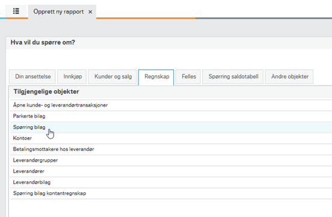Open the Kunder og salg tab
This screenshot has width=332, height=217.
click(113, 76)
